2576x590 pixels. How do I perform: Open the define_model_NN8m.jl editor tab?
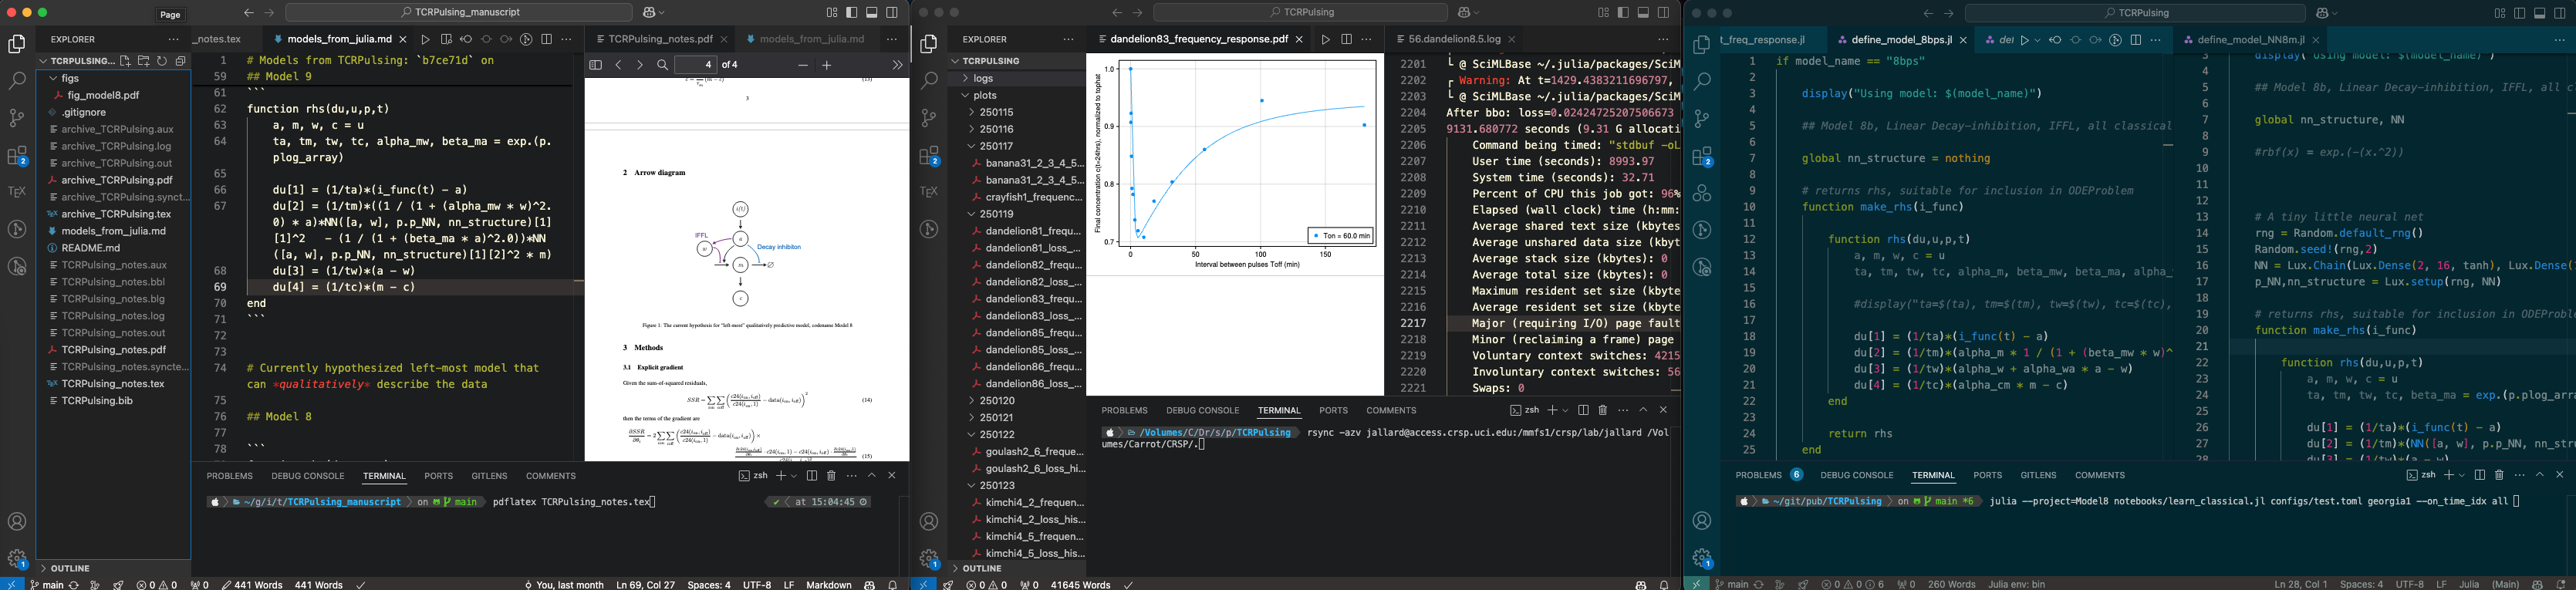(x=2250, y=40)
